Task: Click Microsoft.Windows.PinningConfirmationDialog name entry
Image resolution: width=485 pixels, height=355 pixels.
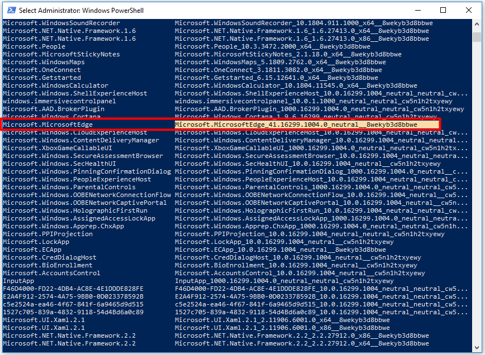Action: 87,171
